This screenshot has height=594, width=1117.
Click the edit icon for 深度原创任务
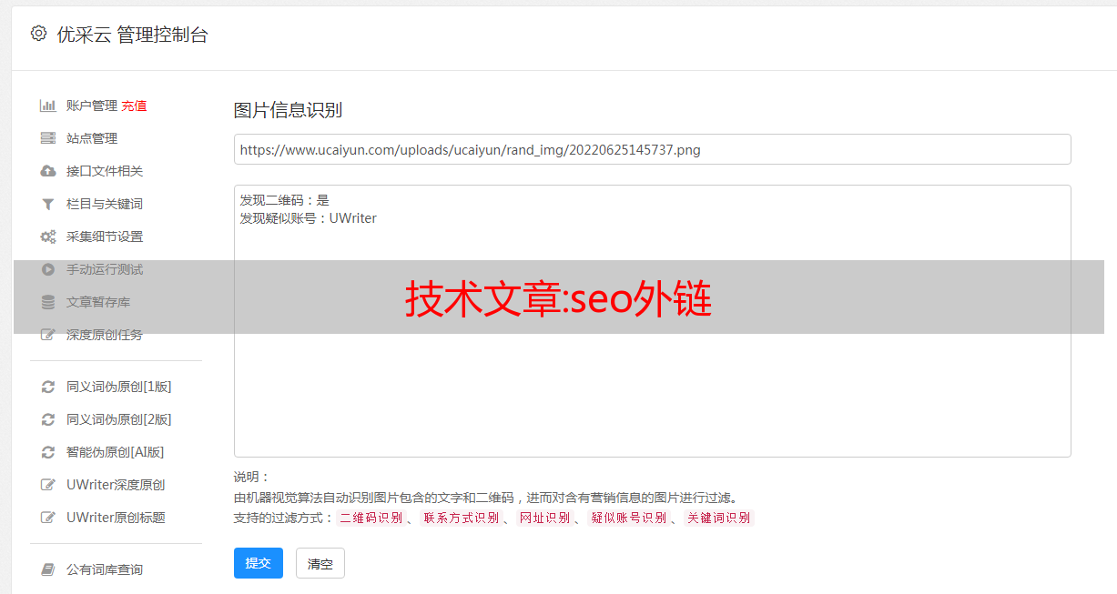(48, 335)
